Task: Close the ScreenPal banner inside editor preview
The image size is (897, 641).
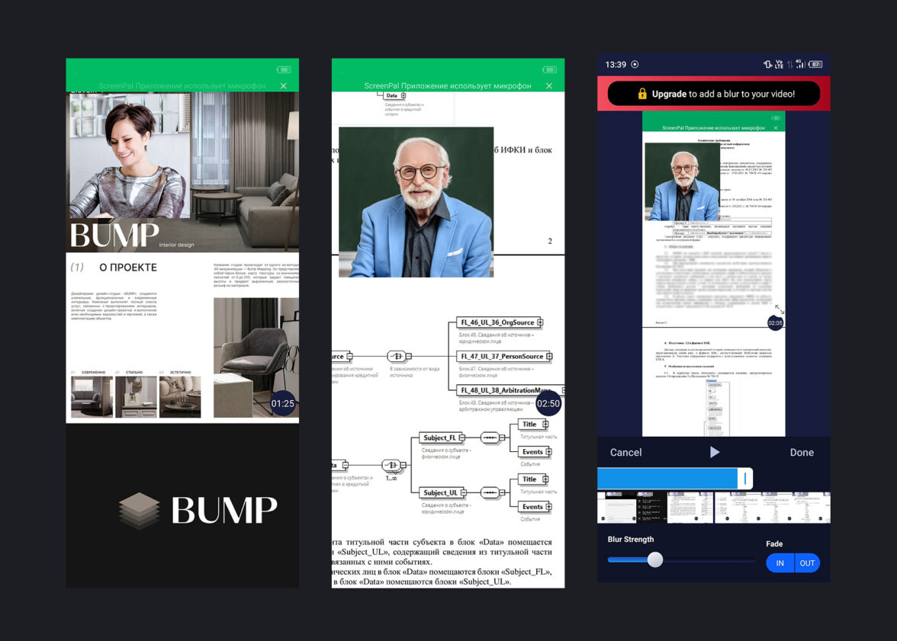Action: pos(776,128)
